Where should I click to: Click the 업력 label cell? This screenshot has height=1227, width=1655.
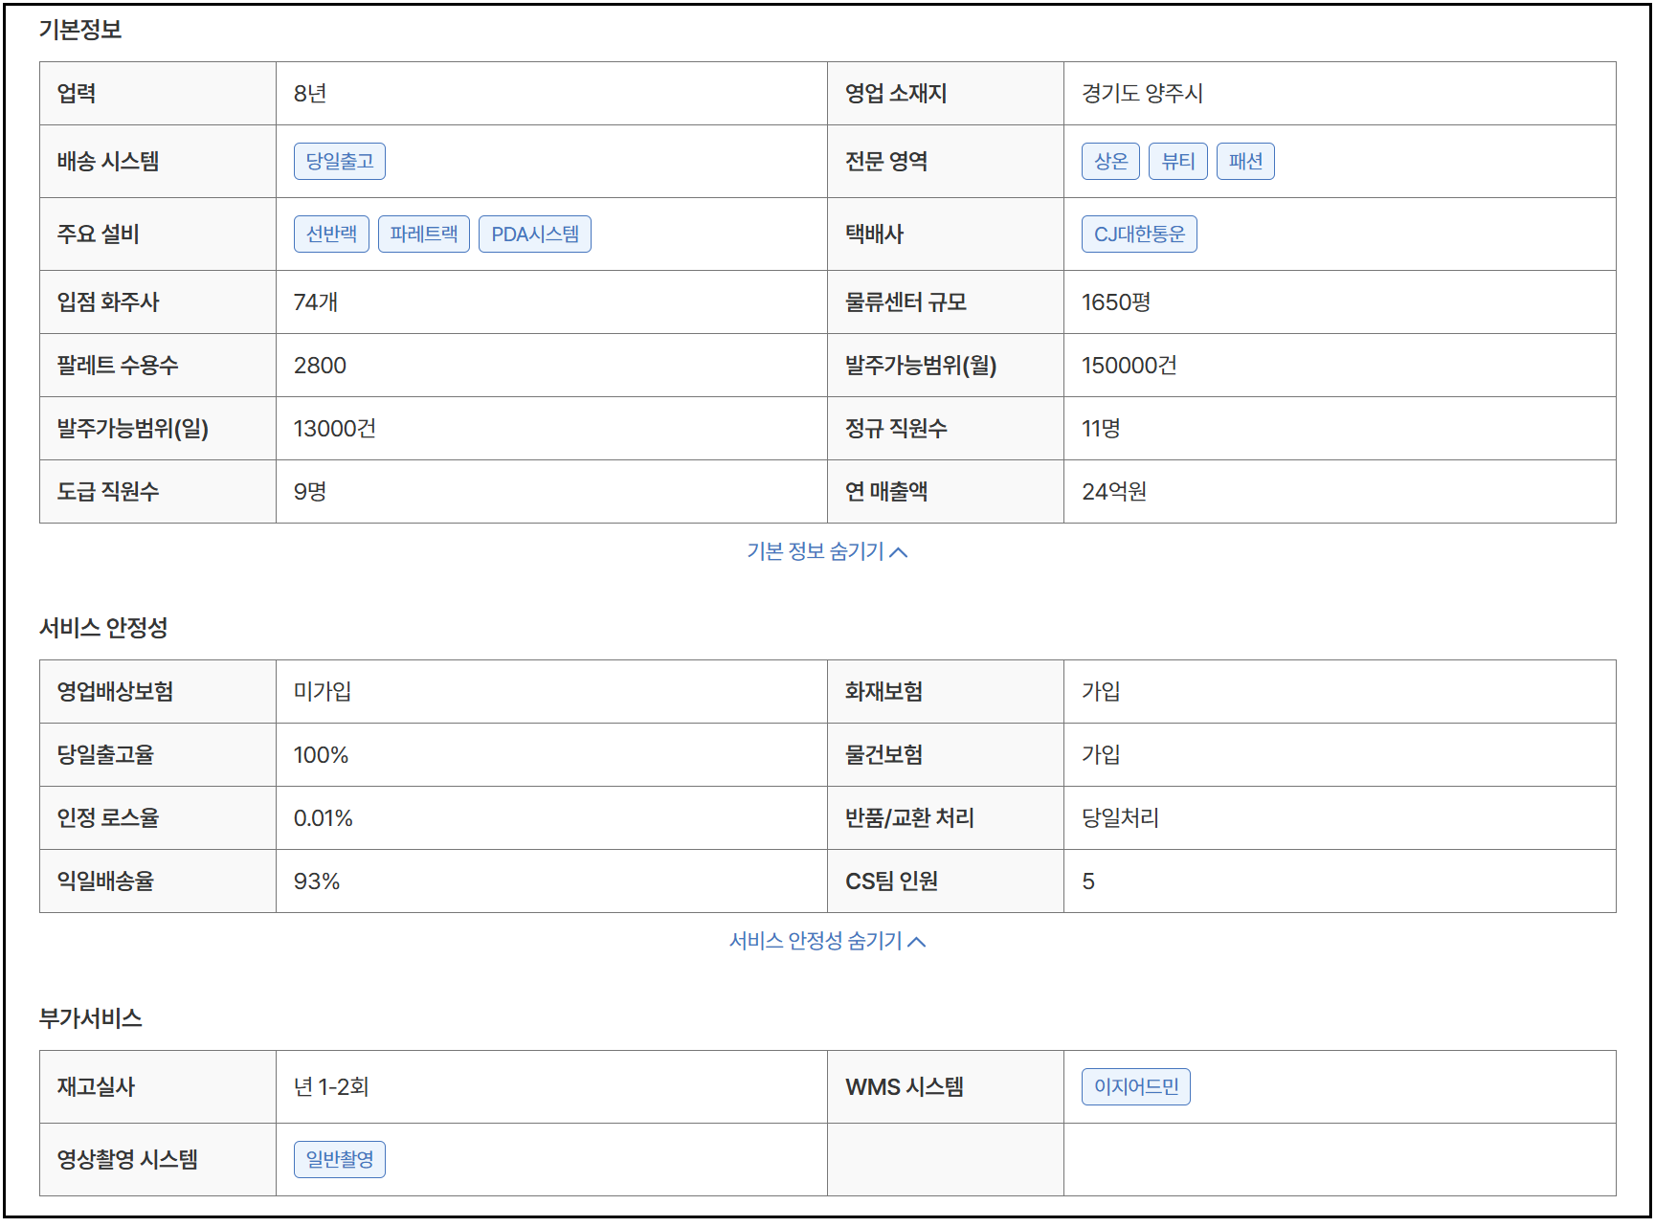click(x=158, y=93)
